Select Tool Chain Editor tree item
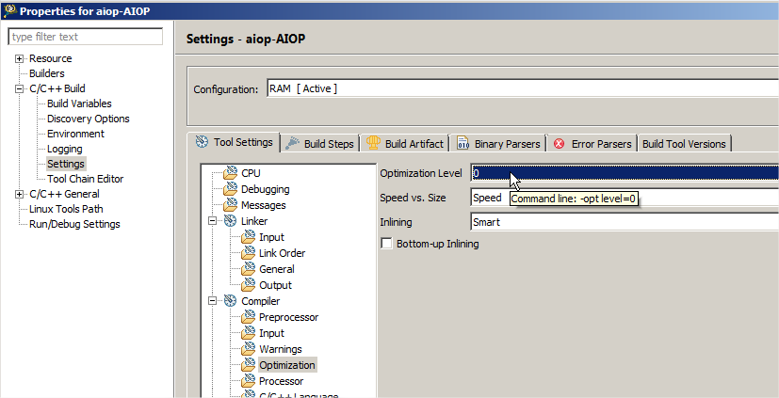The image size is (779, 398). [x=85, y=179]
